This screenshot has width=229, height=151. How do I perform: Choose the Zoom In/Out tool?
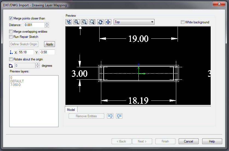coord(92,22)
